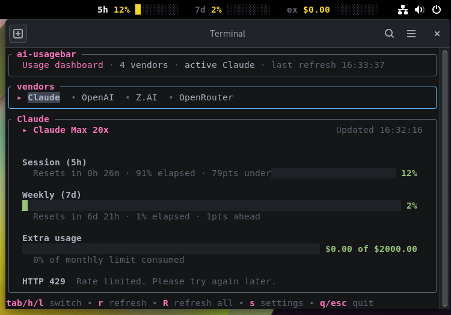Click the 7d 2% usage indicator in the top bar
This screenshot has height=315, width=451.
[x=232, y=10]
